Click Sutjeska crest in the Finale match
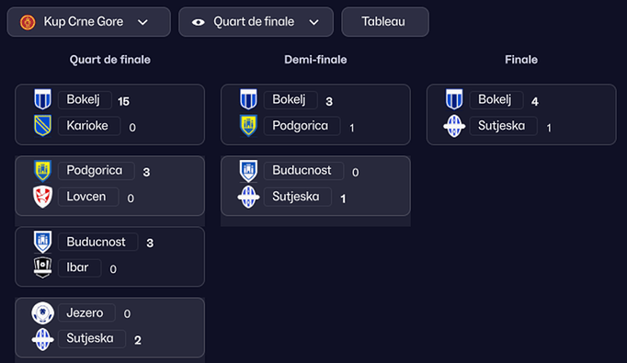This screenshot has height=363, width=627. (x=454, y=126)
